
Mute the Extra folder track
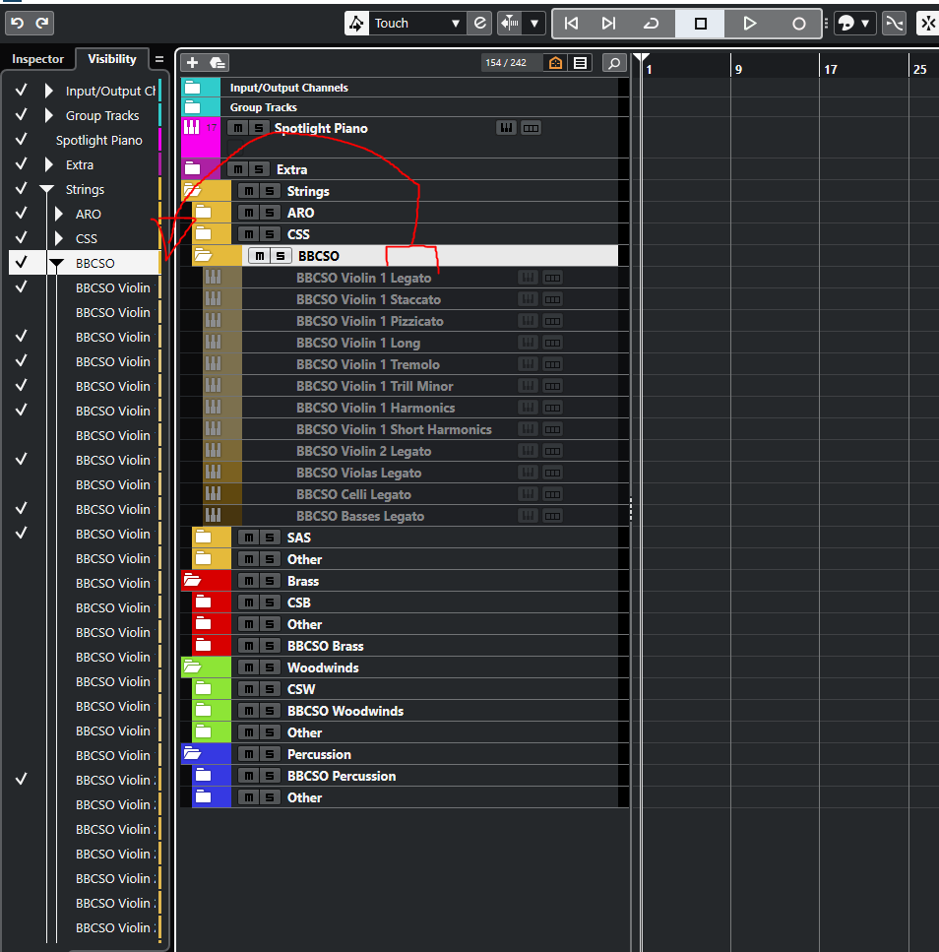pyautogui.click(x=238, y=169)
